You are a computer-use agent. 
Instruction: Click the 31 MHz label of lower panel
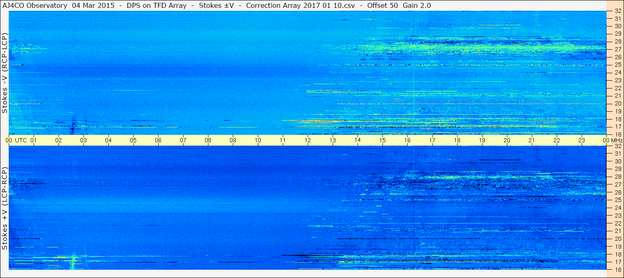[x=617, y=153]
